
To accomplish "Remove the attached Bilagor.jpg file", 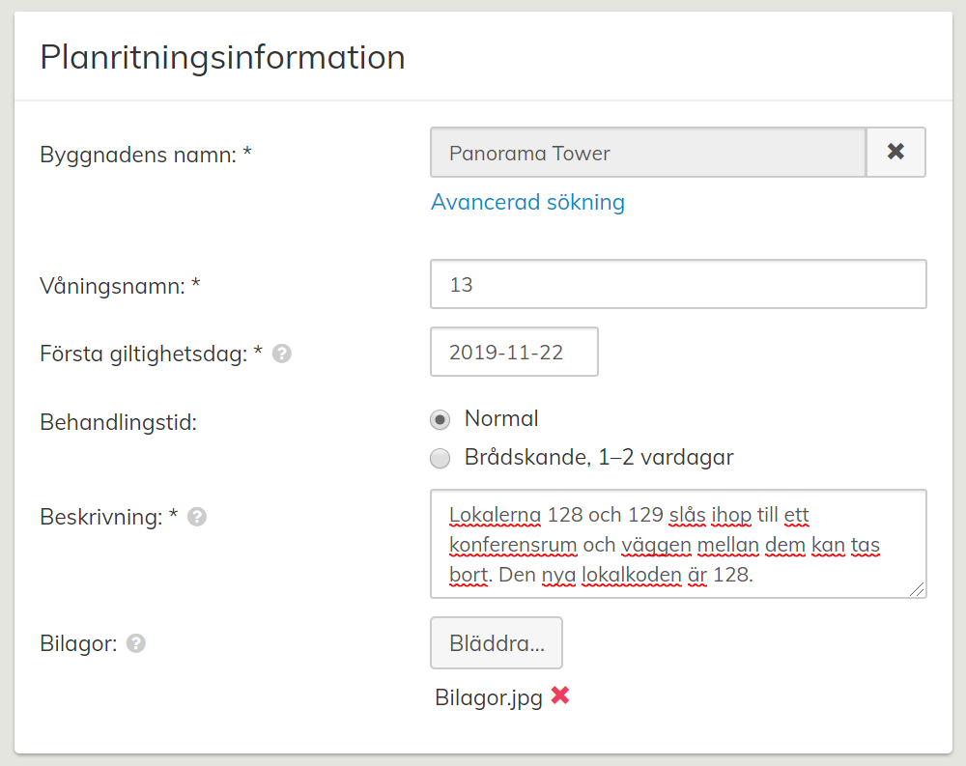I will pyautogui.click(x=560, y=696).
